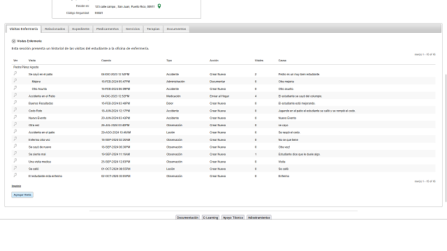
Task: View the 'Se calló' October visit
Action: pyautogui.click(x=15, y=168)
